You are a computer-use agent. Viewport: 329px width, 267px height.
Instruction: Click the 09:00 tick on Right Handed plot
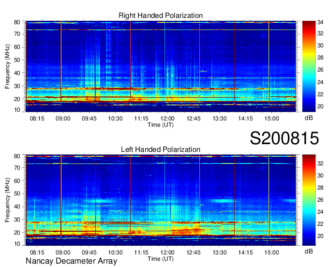pos(63,119)
